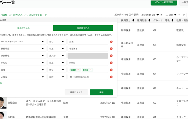Remove the ハイパフォーマーフラグ filter row
The height and width of the screenshot is (119, 188).
tap(111, 42)
